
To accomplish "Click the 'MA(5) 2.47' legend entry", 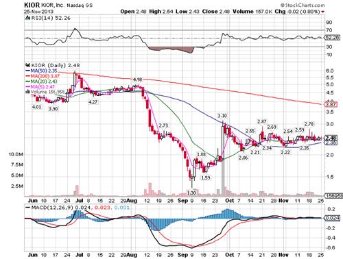I will coord(40,87).
